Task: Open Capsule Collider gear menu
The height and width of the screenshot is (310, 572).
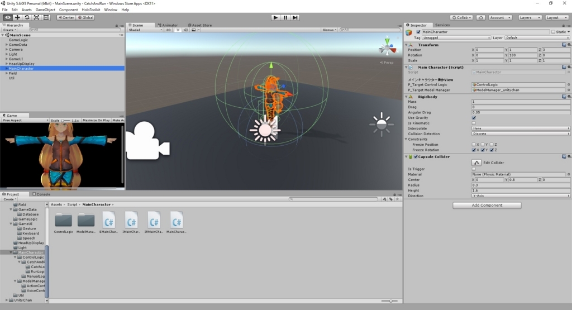Action: click(569, 156)
